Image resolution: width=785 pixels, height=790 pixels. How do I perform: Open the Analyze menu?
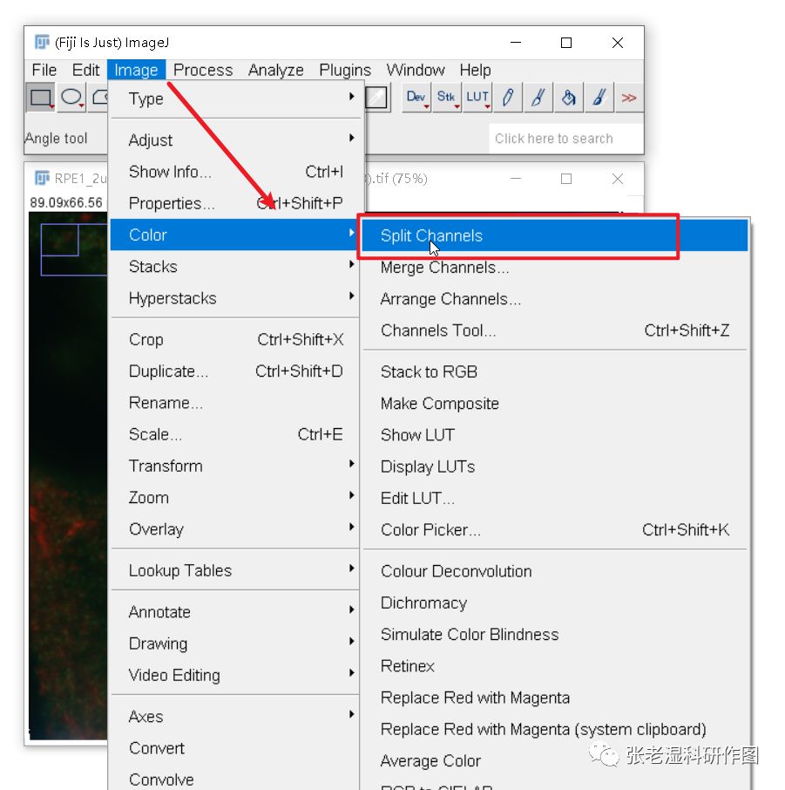276,70
